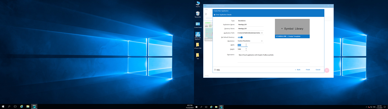Click the Height value field
The image size is (388, 109).
point(241,49)
